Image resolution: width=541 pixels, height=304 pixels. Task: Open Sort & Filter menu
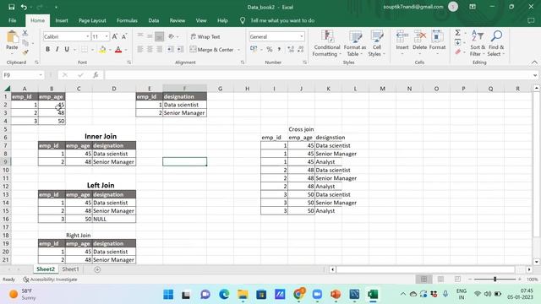(478, 43)
